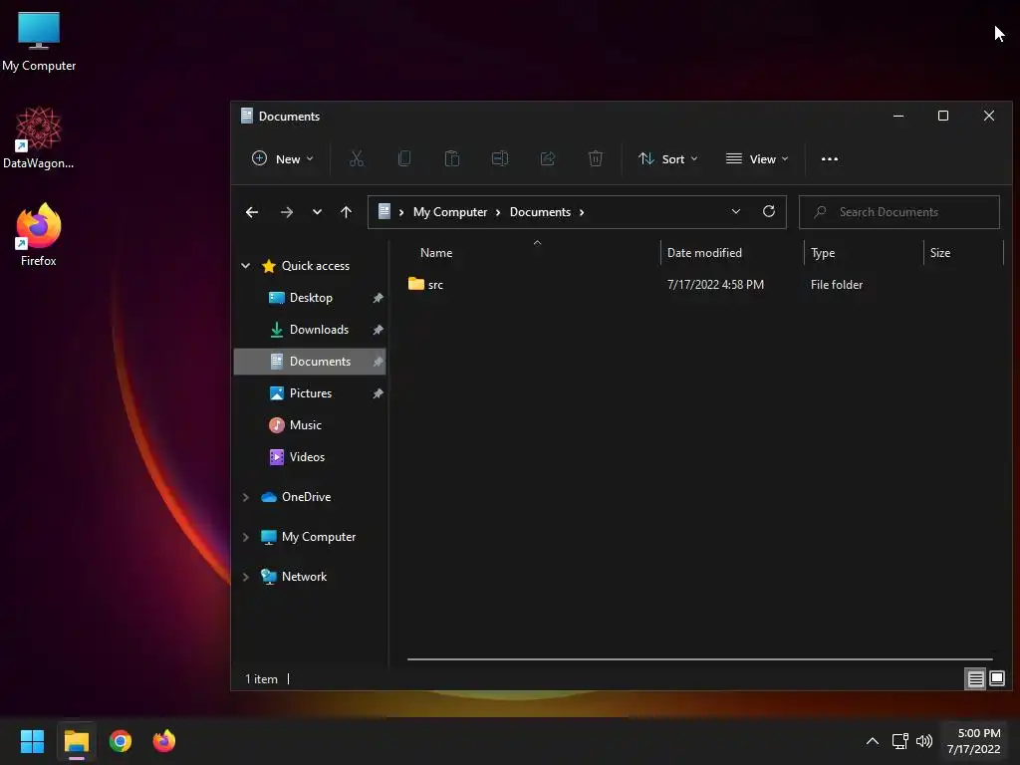The height and width of the screenshot is (765, 1020).
Task: Select Documents in Quick access
Action: [310, 362]
